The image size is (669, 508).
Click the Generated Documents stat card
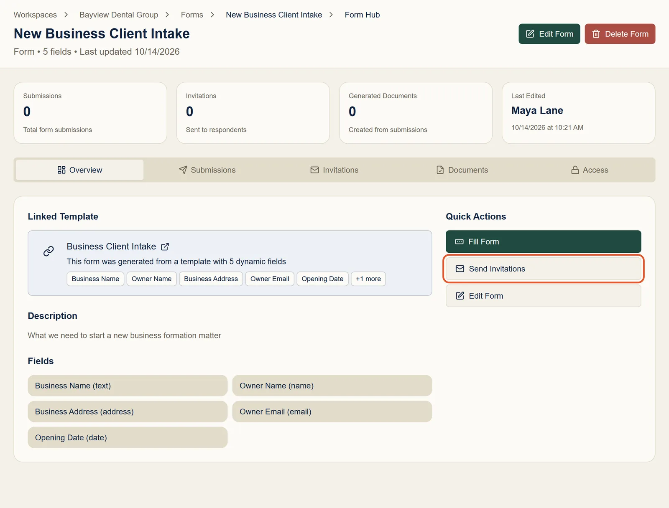point(416,113)
